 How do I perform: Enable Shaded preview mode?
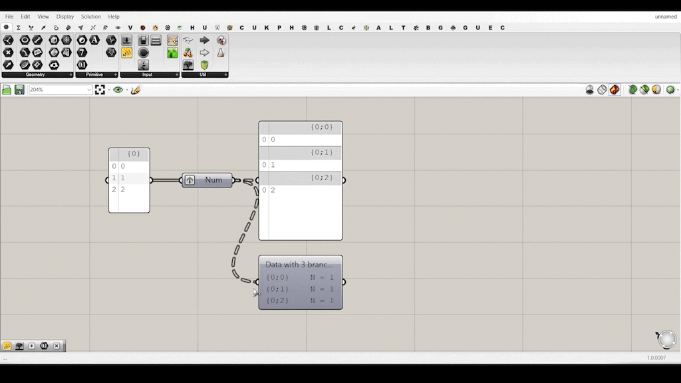coord(614,90)
